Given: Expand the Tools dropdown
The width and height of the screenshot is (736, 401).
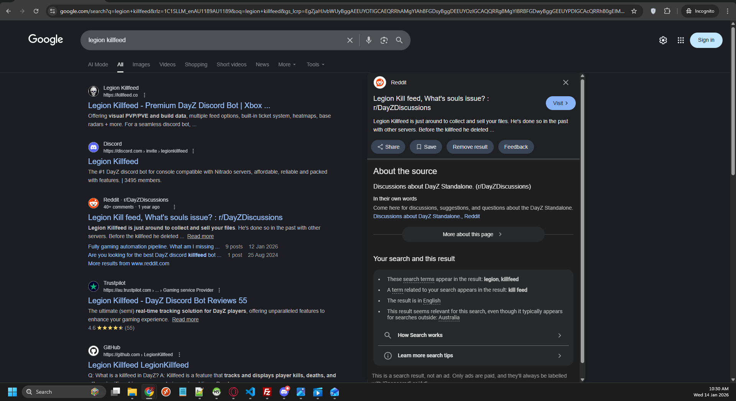Looking at the screenshot, I should tap(315, 64).
